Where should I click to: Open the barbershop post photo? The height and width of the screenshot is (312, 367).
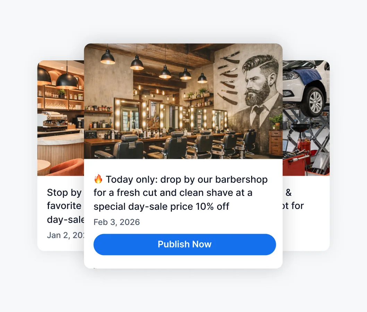point(183,101)
